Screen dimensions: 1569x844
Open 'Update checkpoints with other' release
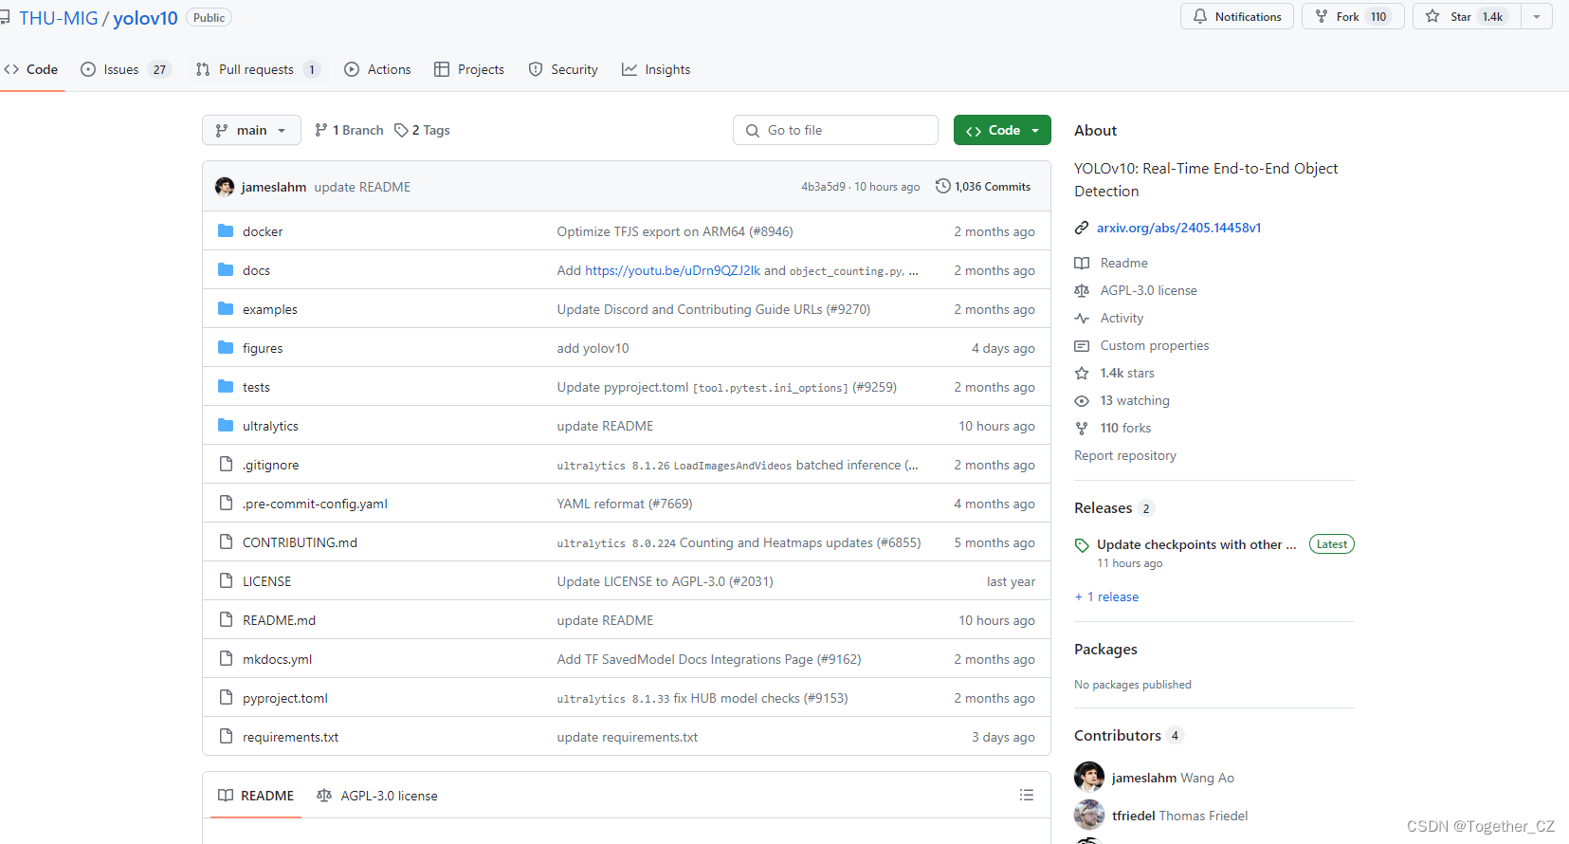[x=1196, y=544]
